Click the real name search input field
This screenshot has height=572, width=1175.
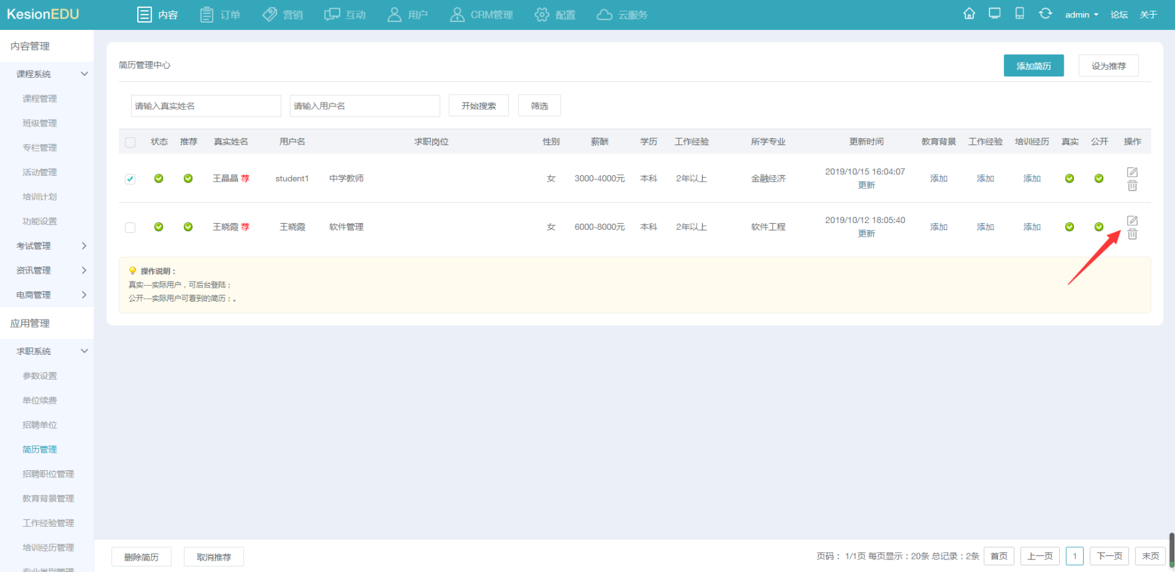[206, 106]
